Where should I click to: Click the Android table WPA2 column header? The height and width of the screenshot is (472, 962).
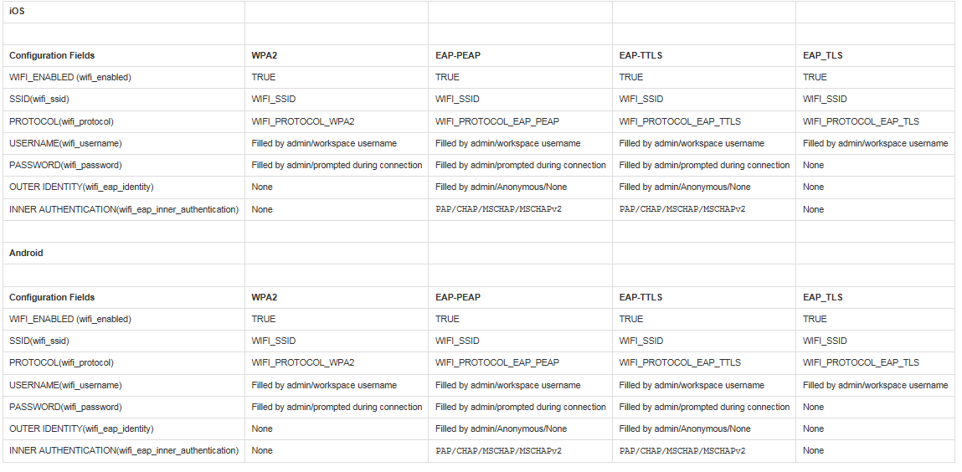coord(337,297)
